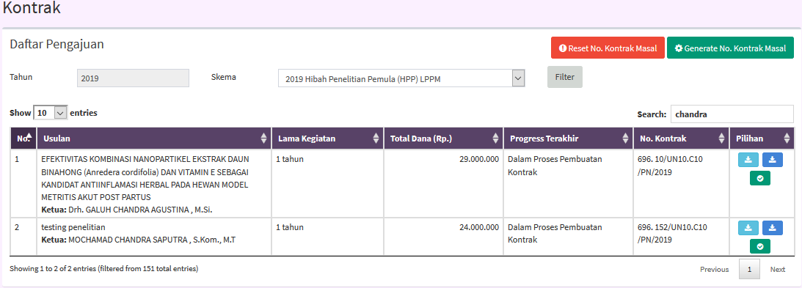Sort by Progress Terakhir column header
The width and height of the screenshot is (802, 288).
coord(568,139)
